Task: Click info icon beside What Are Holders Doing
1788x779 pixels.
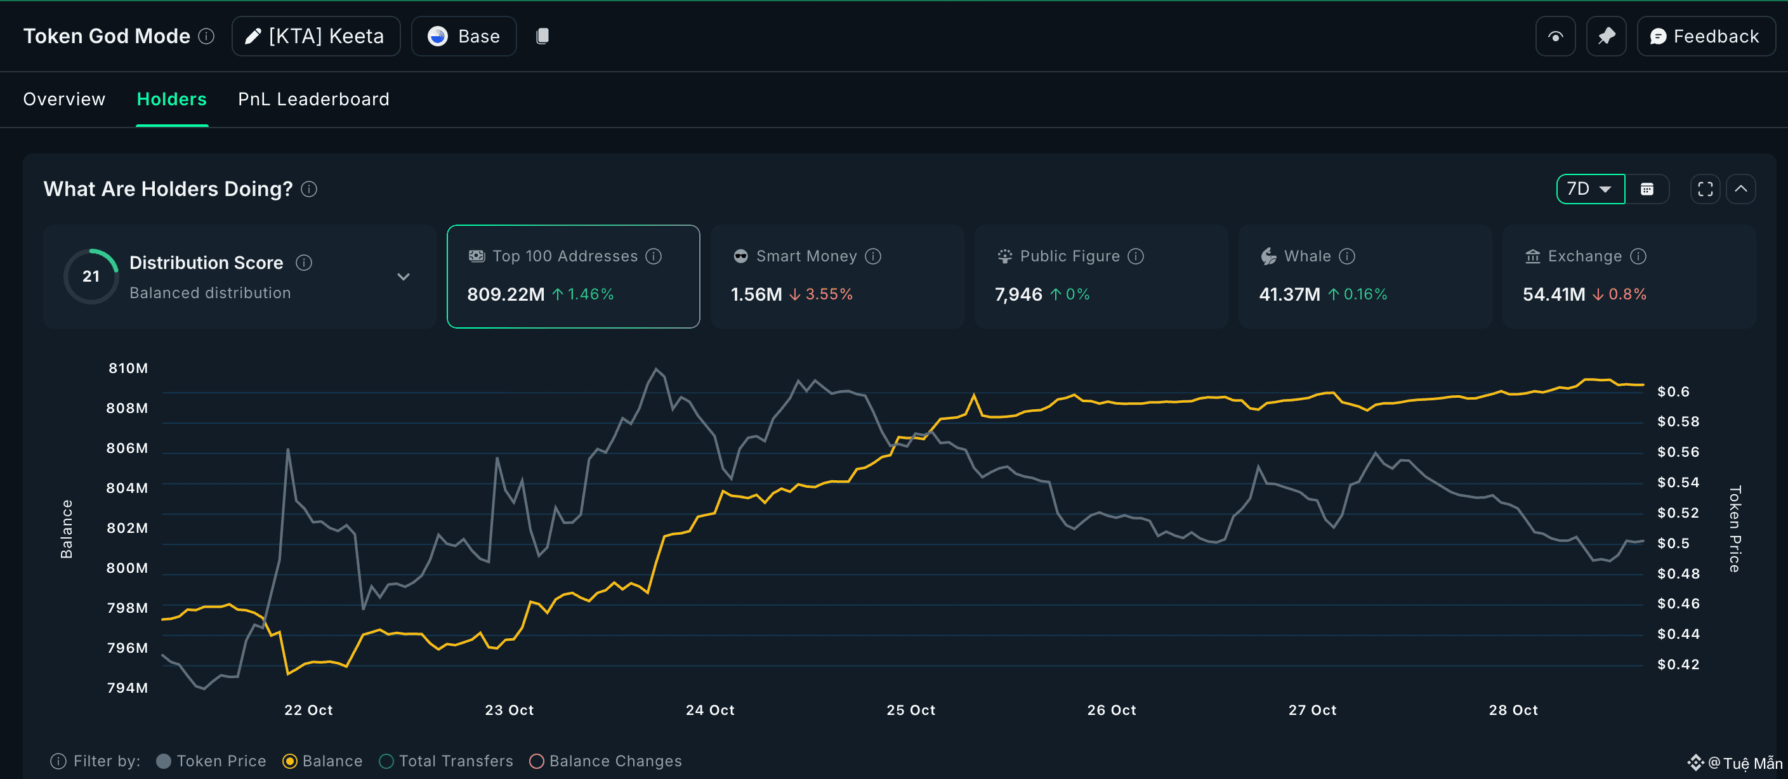Action: point(309,188)
